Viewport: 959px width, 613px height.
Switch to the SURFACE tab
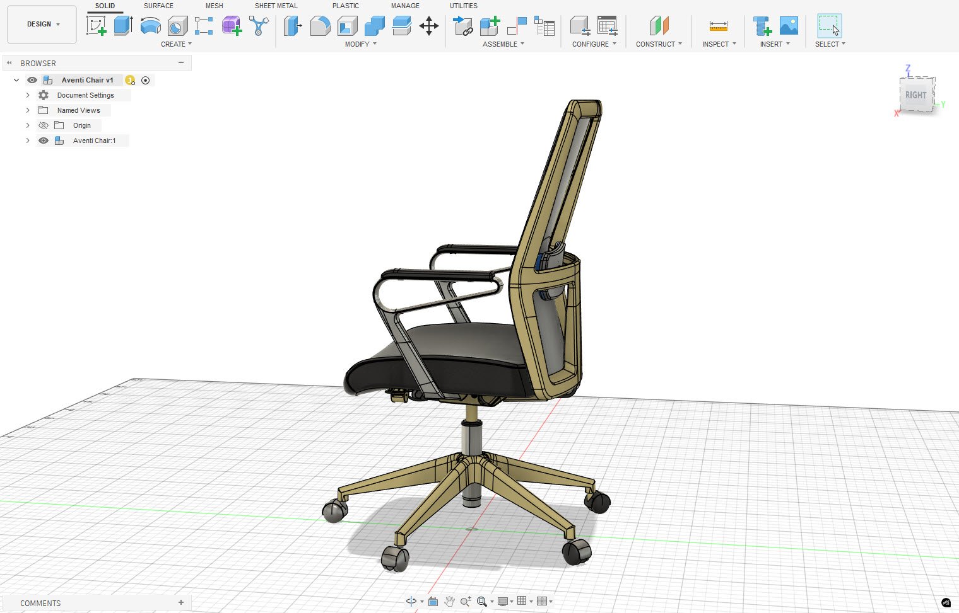[x=158, y=6]
